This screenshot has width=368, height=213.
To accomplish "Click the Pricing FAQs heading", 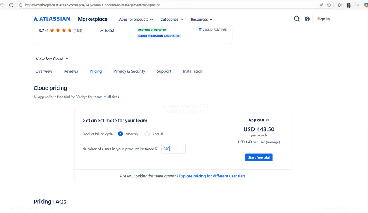I will (50, 202).
